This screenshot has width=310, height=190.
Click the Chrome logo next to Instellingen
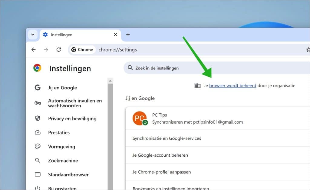[x=37, y=68]
